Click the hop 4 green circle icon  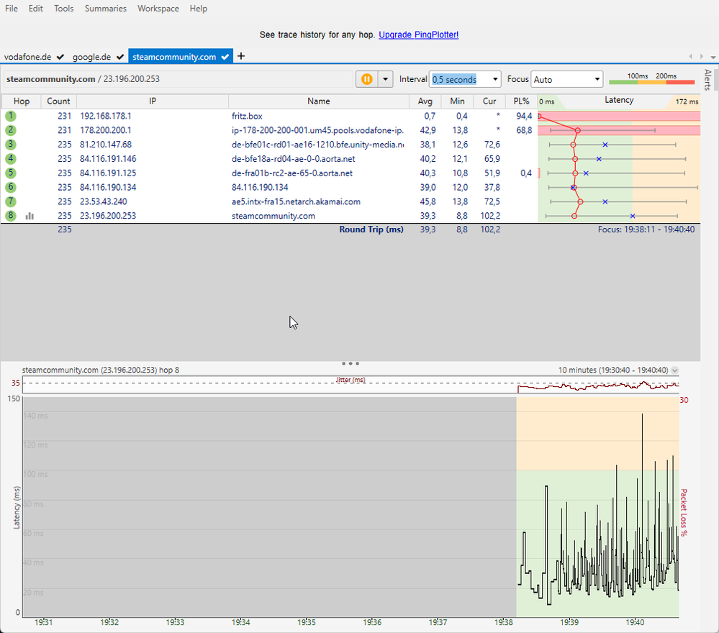[x=11, y=158]
